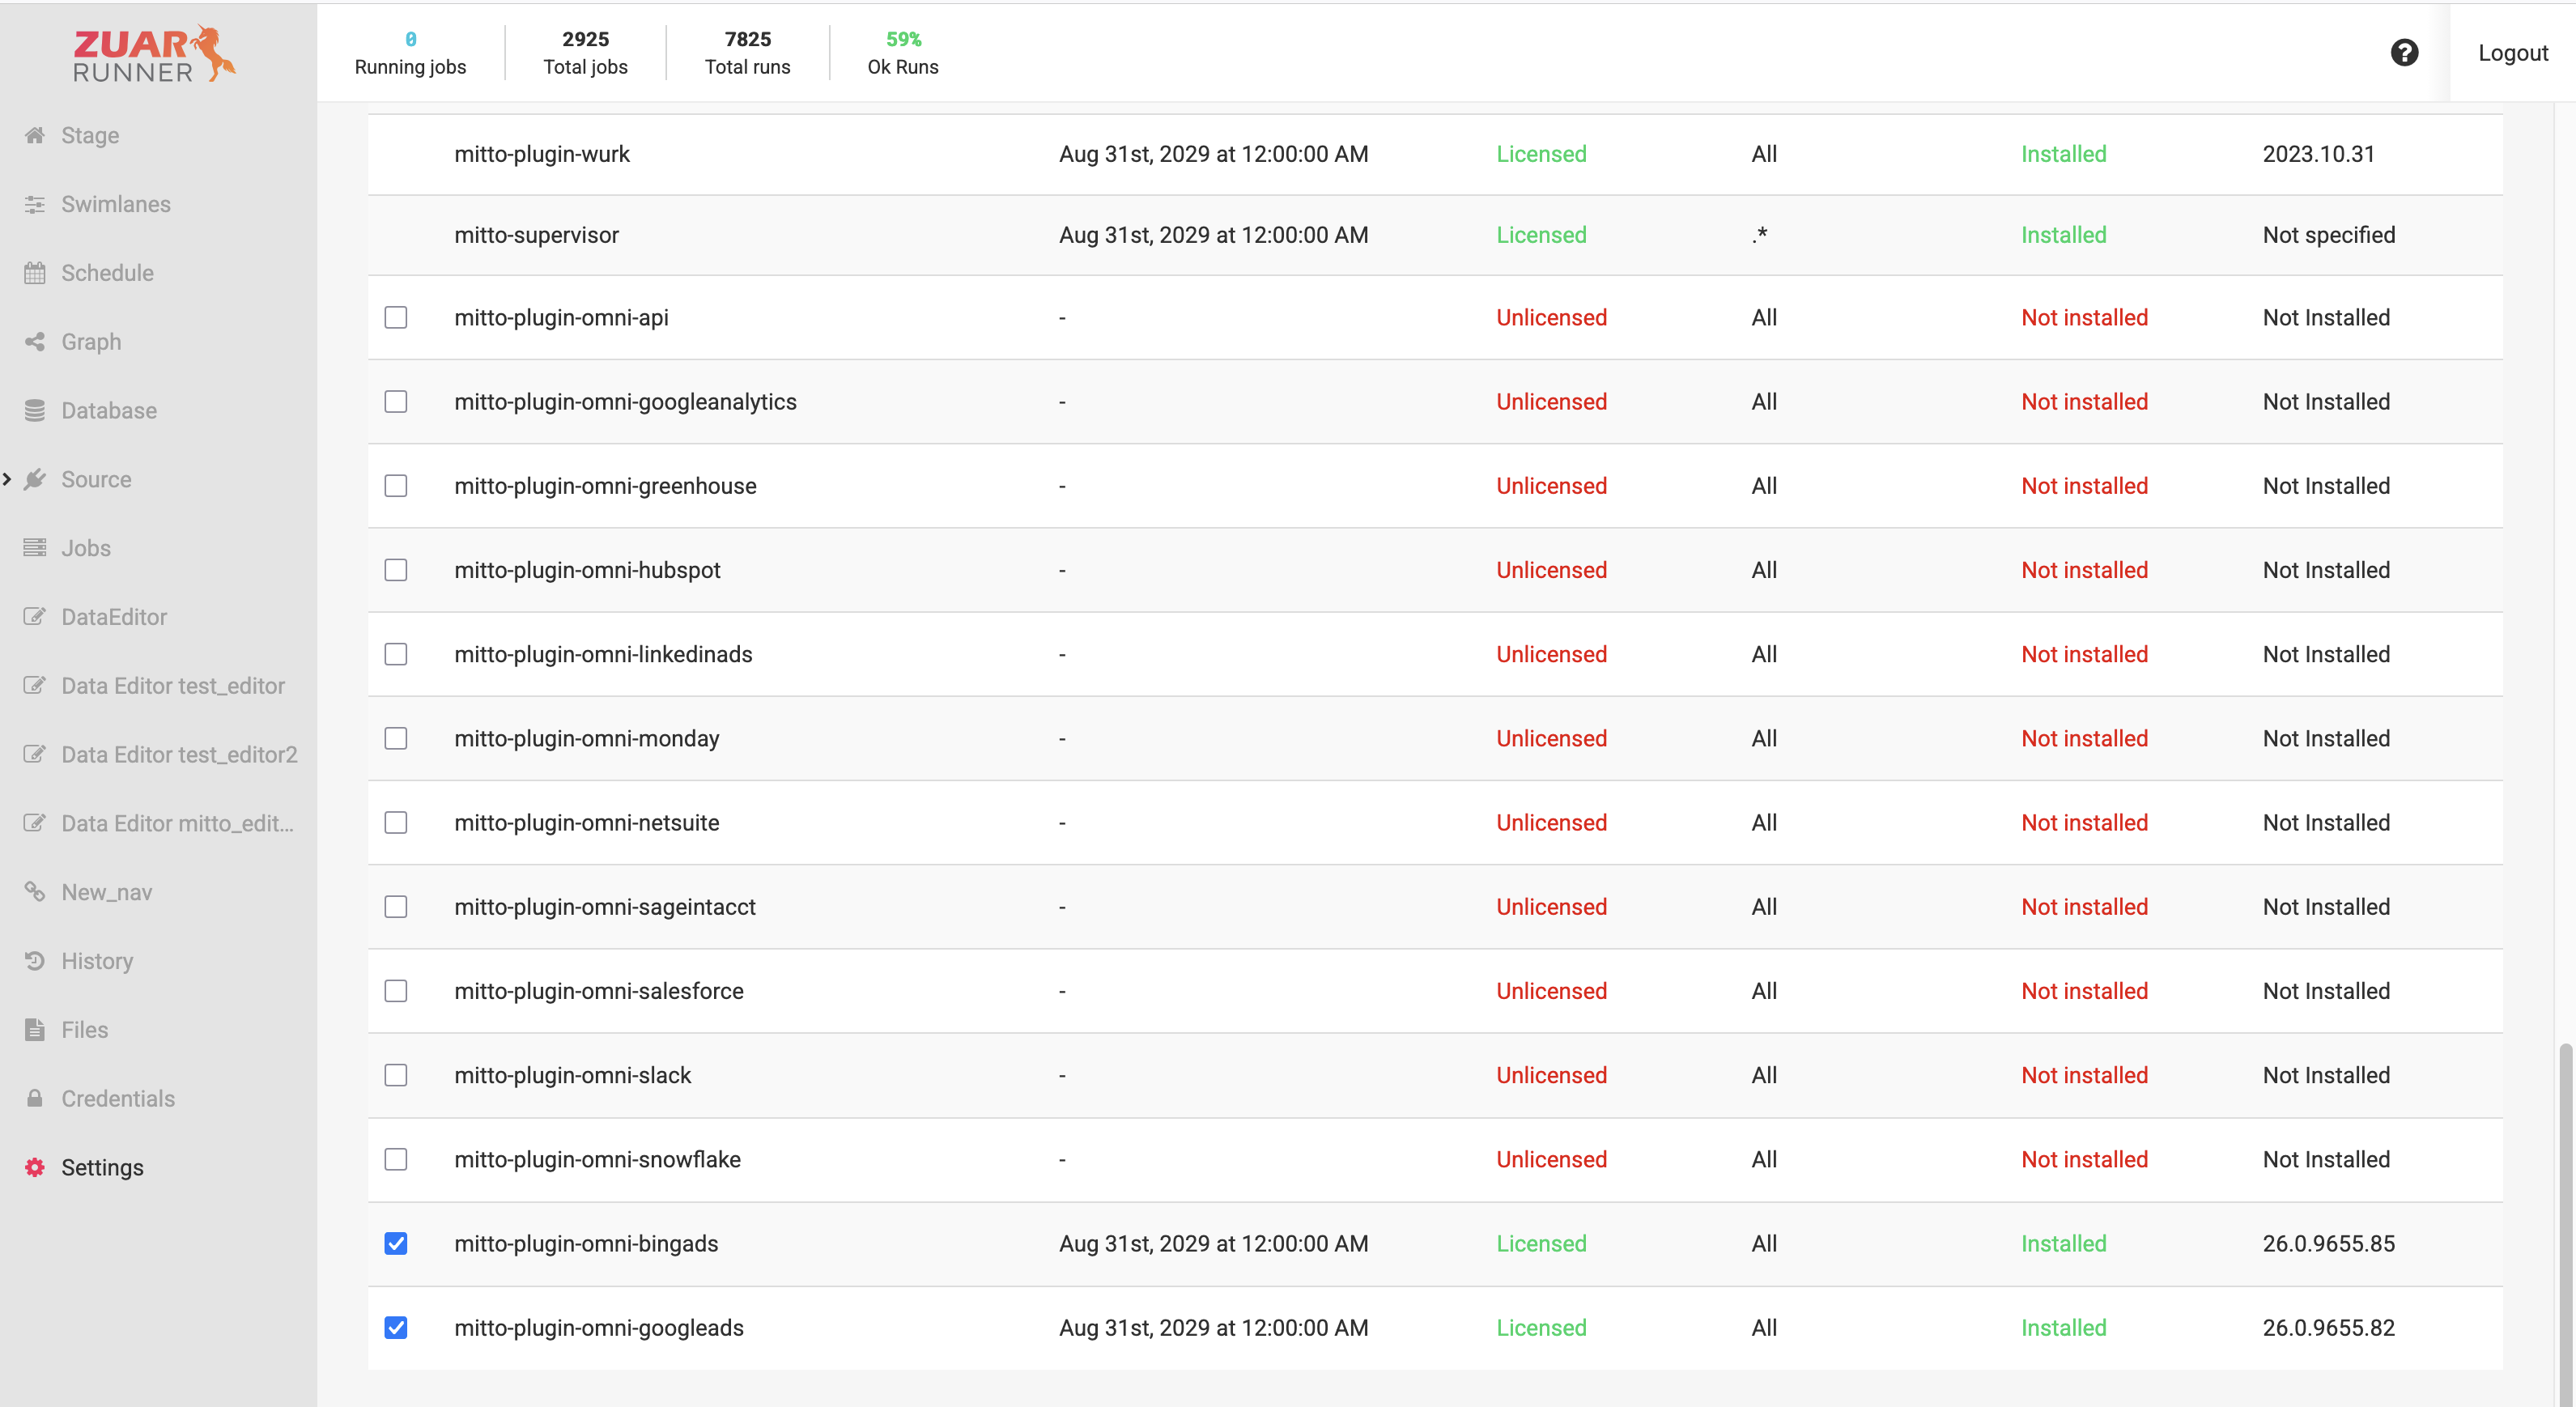Check the mitto-plugin-omni-monday checkbox
Viewport: 2576px width, 1407px height.
pyautogui.click(x=396, y=738)
